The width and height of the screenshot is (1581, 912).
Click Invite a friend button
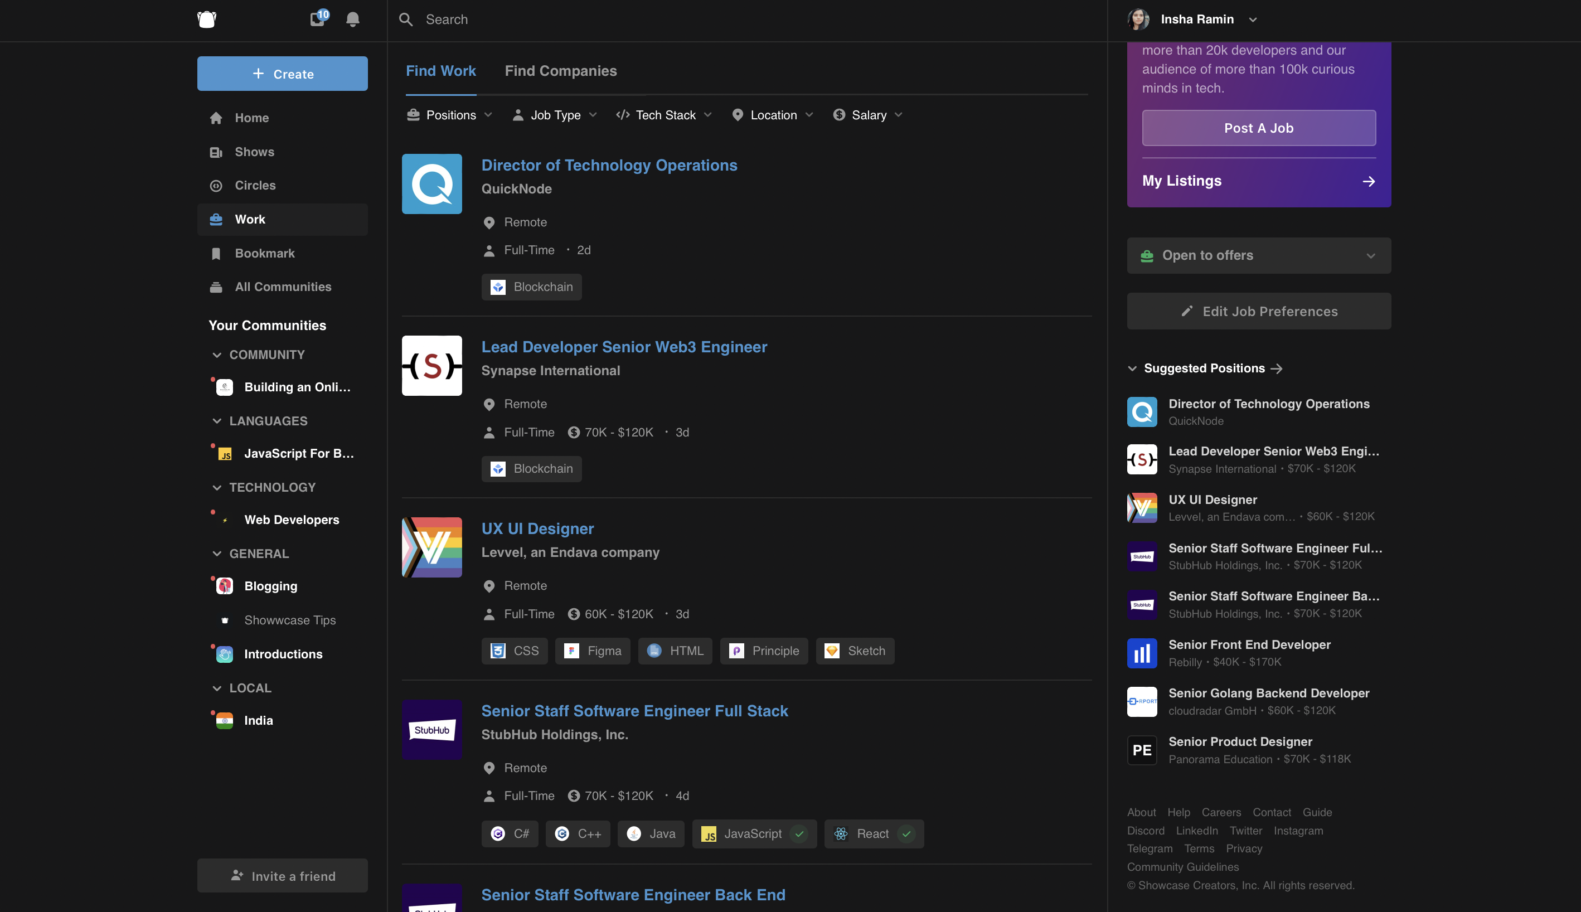[x=282, y=876]
